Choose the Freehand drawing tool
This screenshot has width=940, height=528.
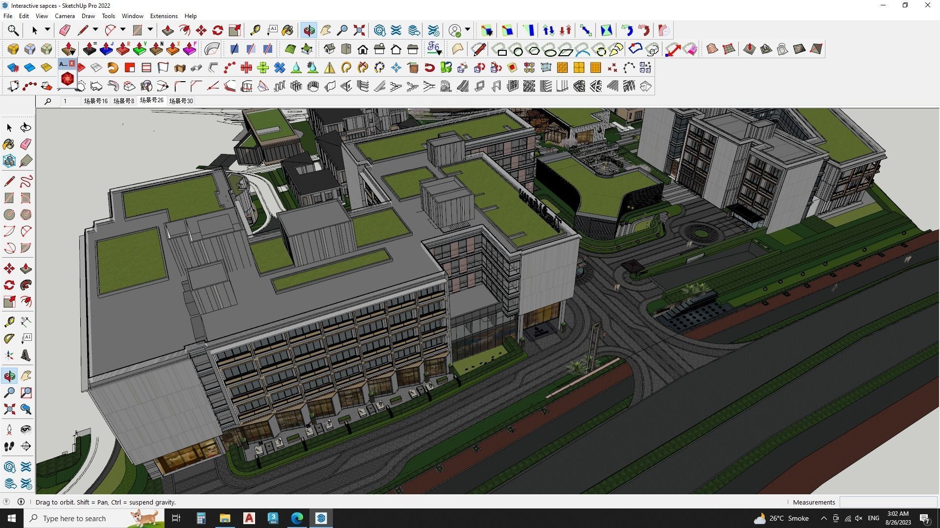tap(26, 181)
